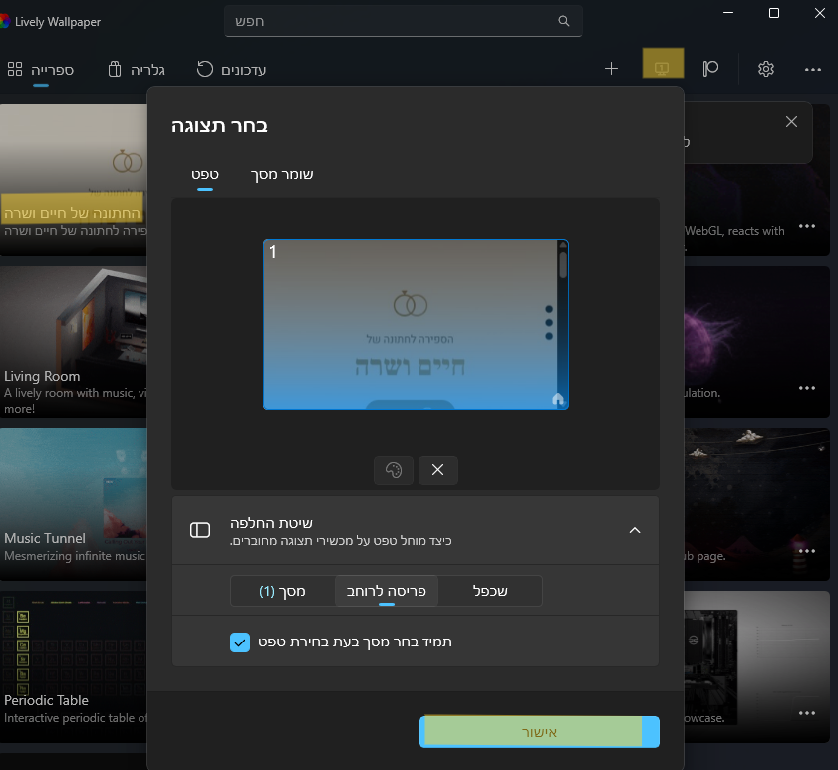838x770 pixels.
Task: Collapse the שיטת החלפה section chevron
Action: coord(635,530)
